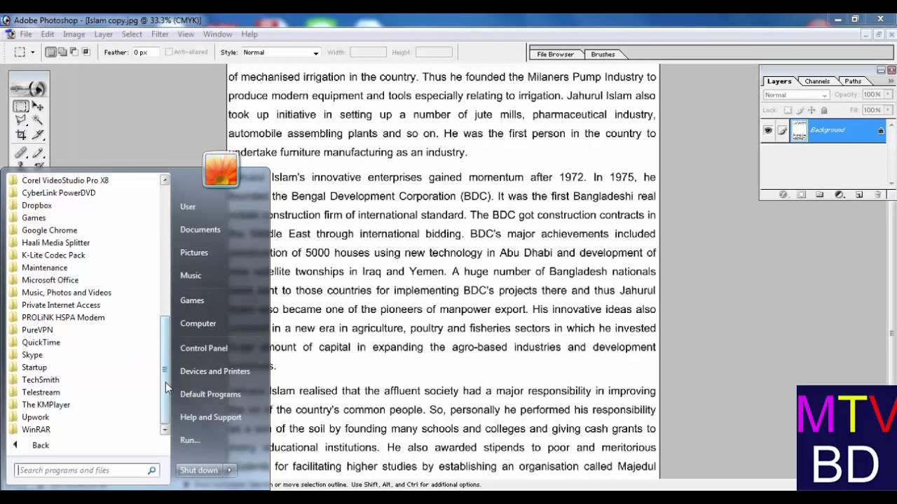Screen dimensions: 897x504
Task: Toggle Lock transparent pixels
Action: click(788, 110)
